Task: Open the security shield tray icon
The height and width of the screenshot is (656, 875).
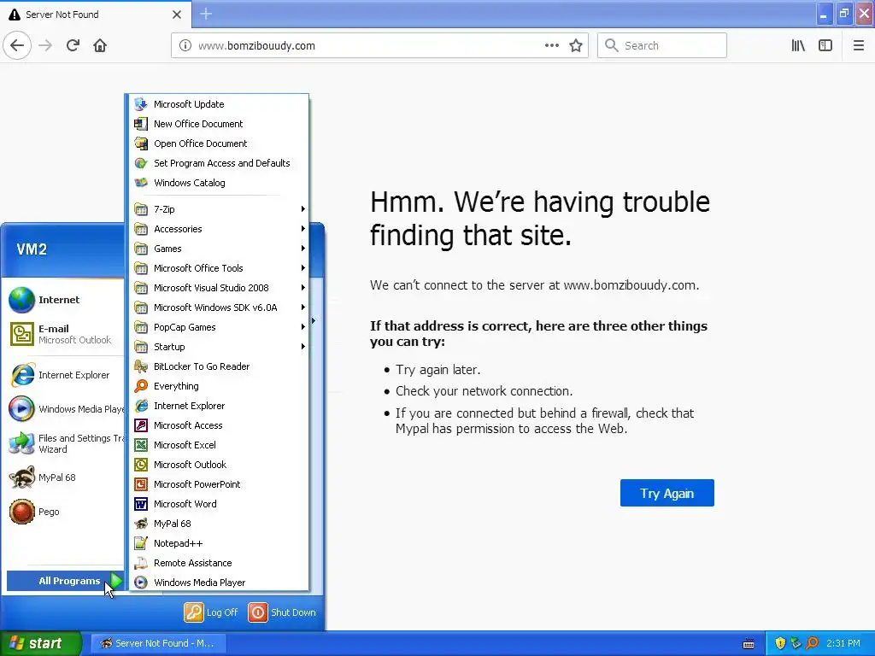Action: [x=780, y=643]
